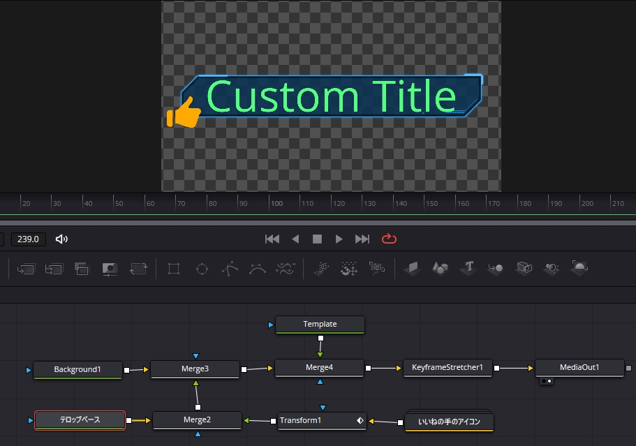
Task: Insert the pEmitter particle tool
Action: tap(322, 269)
